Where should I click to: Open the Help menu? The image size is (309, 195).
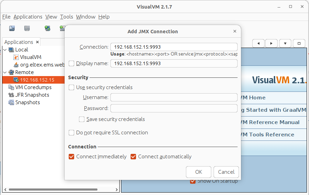click(x=104, y=17)
